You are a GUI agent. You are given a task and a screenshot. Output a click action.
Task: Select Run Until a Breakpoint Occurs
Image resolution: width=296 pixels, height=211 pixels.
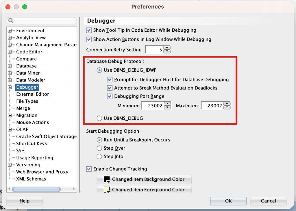[99, 140]
